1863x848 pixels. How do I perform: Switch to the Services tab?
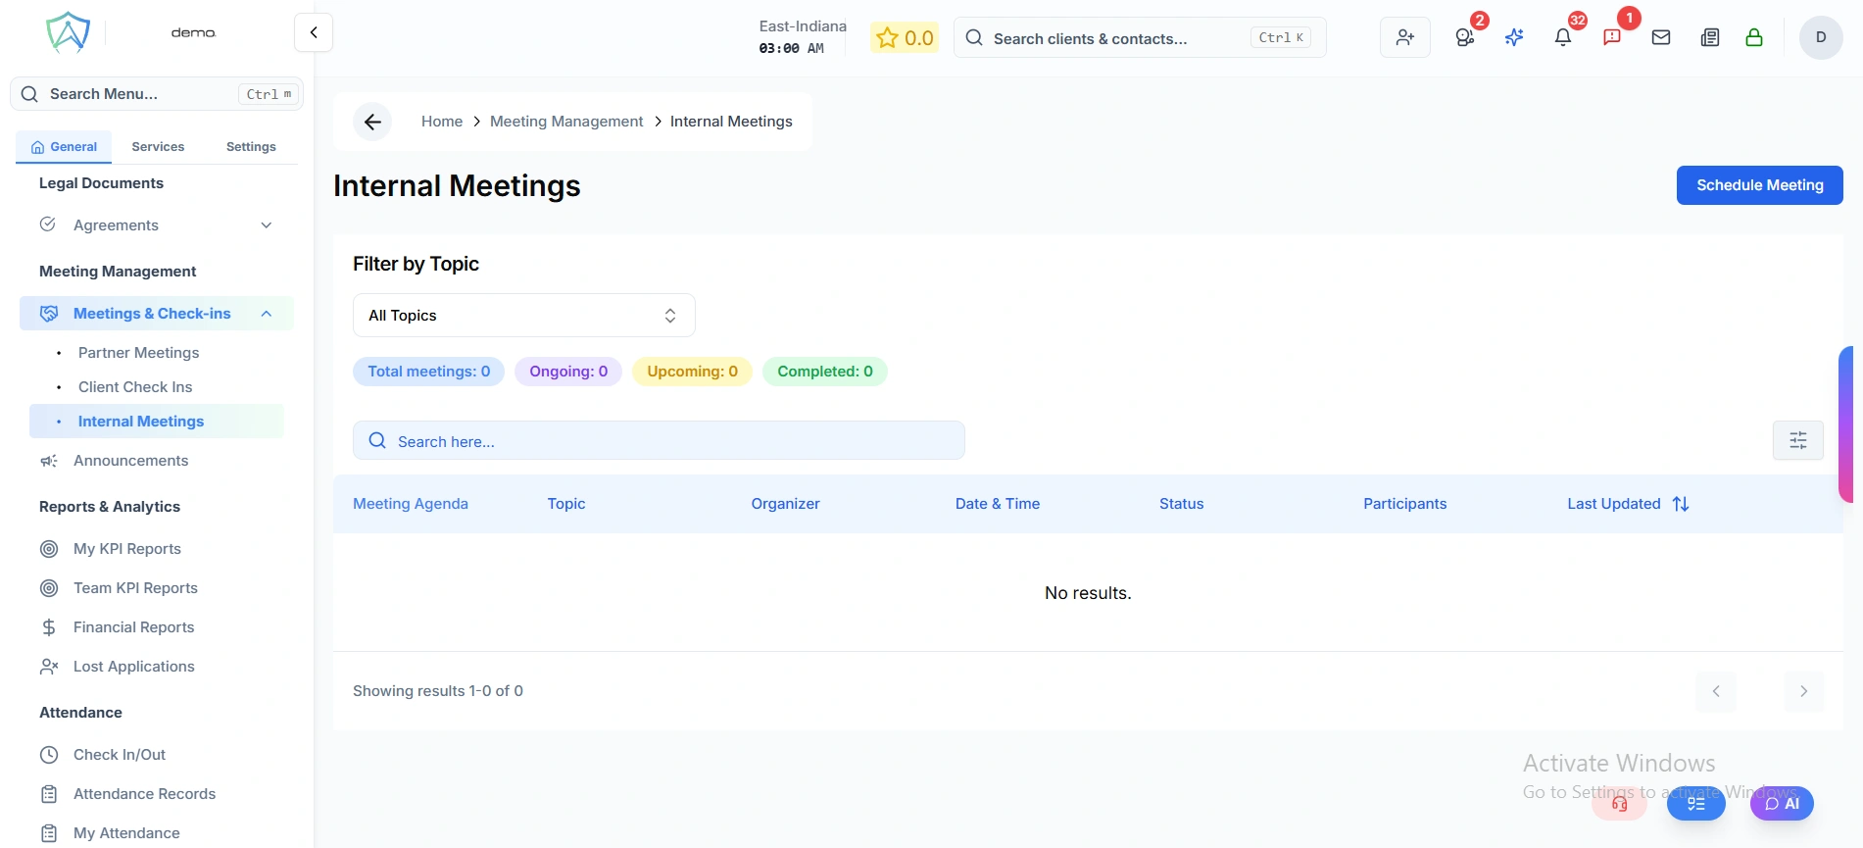click(158, 147)
